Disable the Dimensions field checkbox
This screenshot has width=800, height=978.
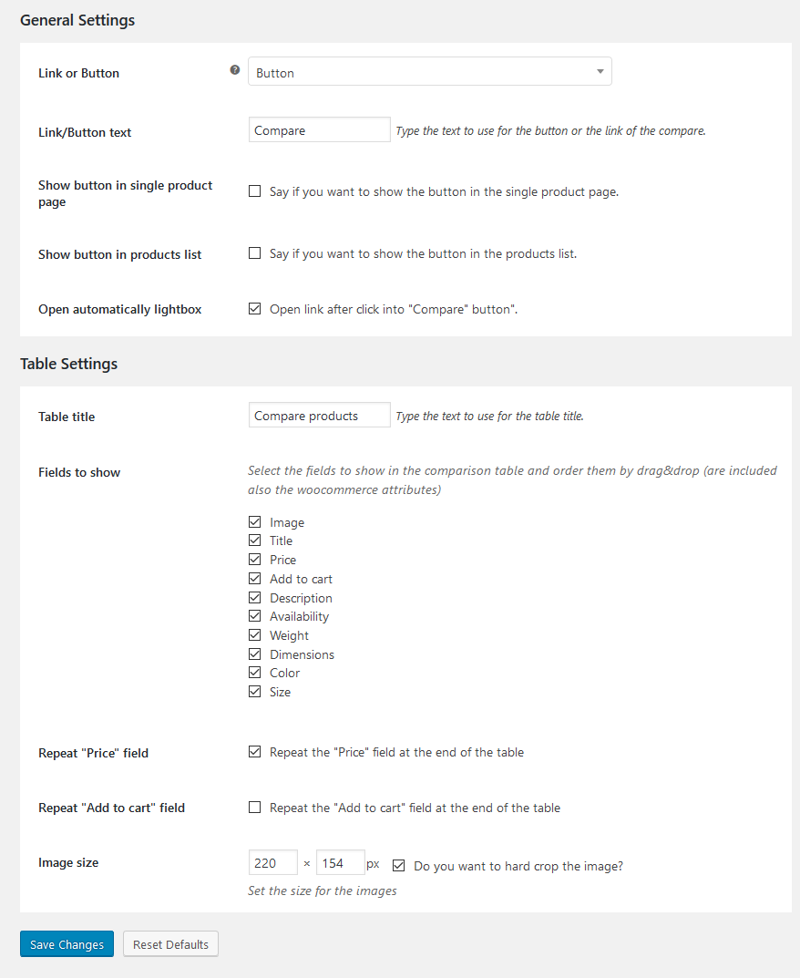[255, 654]
